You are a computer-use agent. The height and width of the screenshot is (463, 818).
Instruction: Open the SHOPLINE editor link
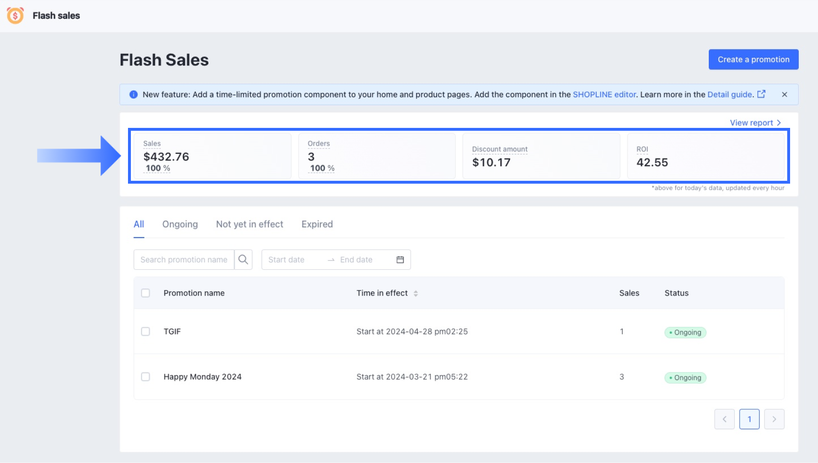click(604, 95)
